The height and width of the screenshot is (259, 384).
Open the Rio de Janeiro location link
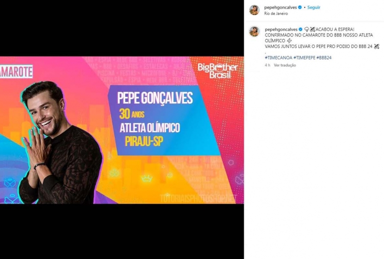(276, 14)
